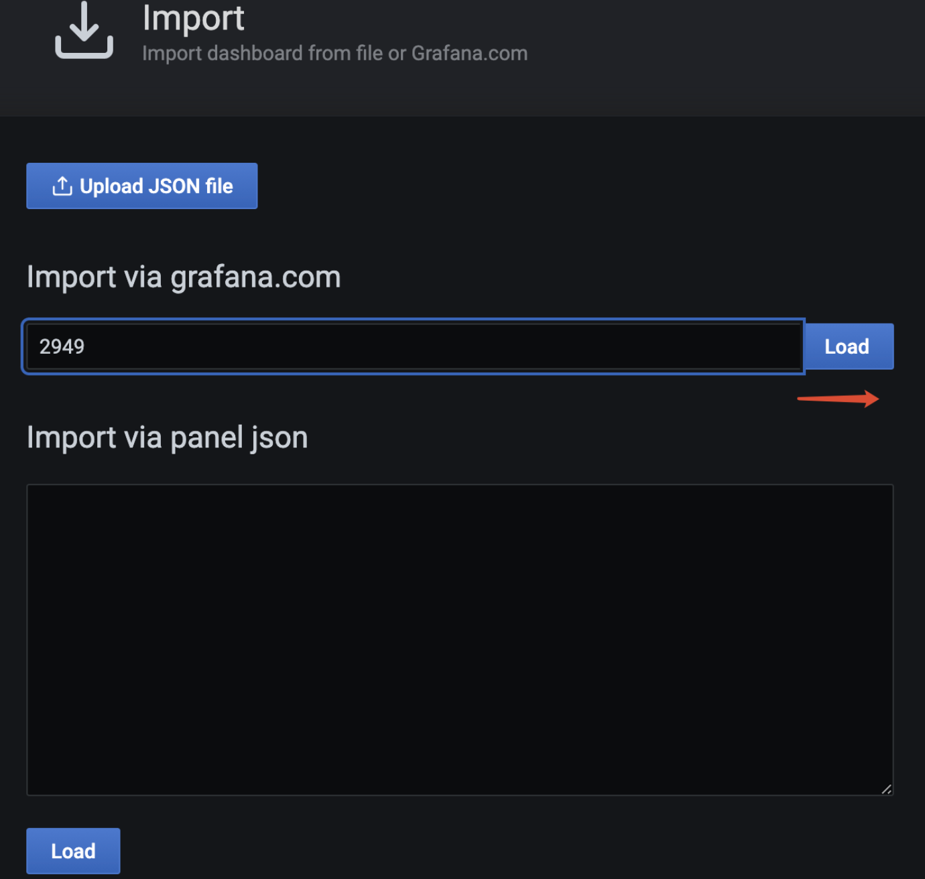Click the red arrow annotation
This screenshot has height=879, width=925.
(x=838, y=399)
